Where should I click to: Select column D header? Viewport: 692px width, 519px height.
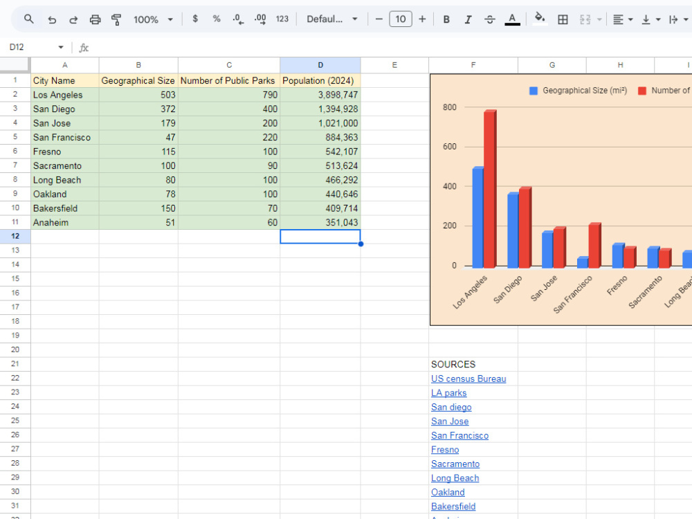point(320,65)
